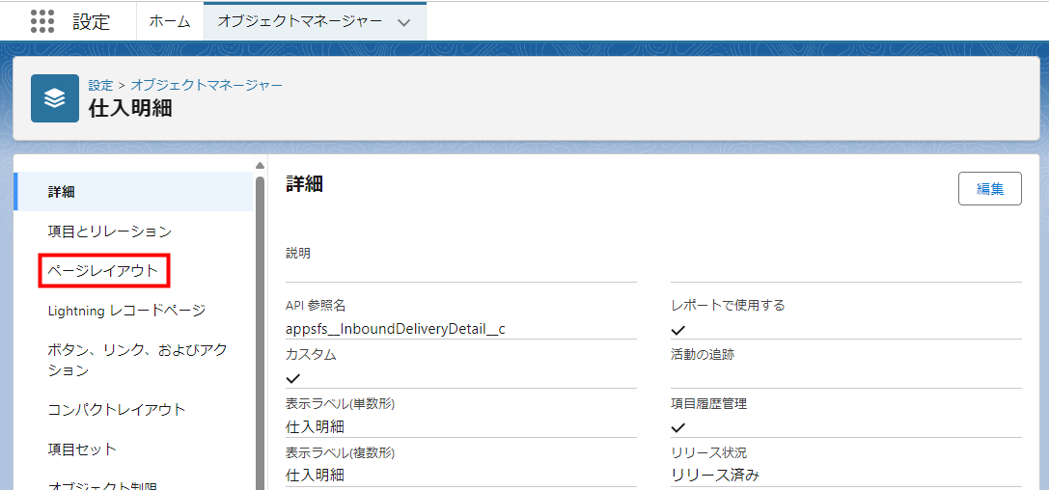This screenshot has height=490, width=1049.
Task: Select the オブジェクトマネージャー tab
Action: pos(299,21)
